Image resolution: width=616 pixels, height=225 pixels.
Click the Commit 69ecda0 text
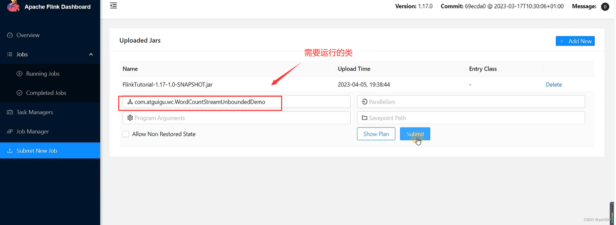click(502, 6)
